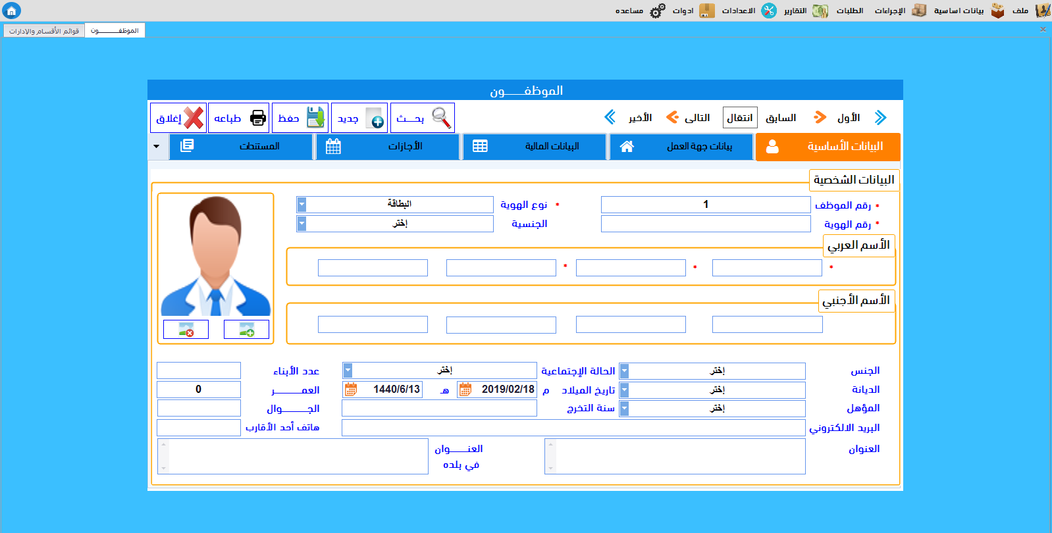Go to first record with الأول
This screenshot has width=1052, height=533.
(849, 118)
